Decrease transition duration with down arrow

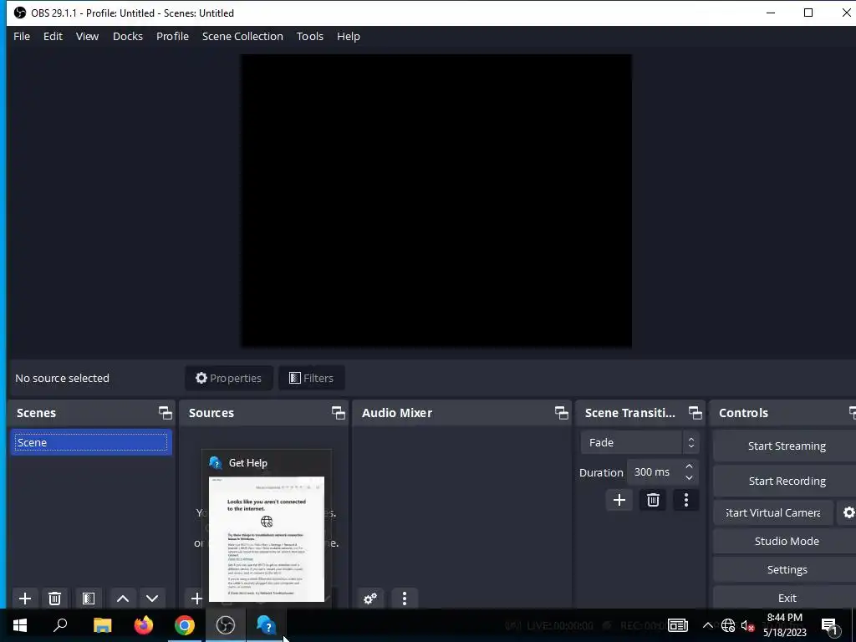tap(689, 478)
